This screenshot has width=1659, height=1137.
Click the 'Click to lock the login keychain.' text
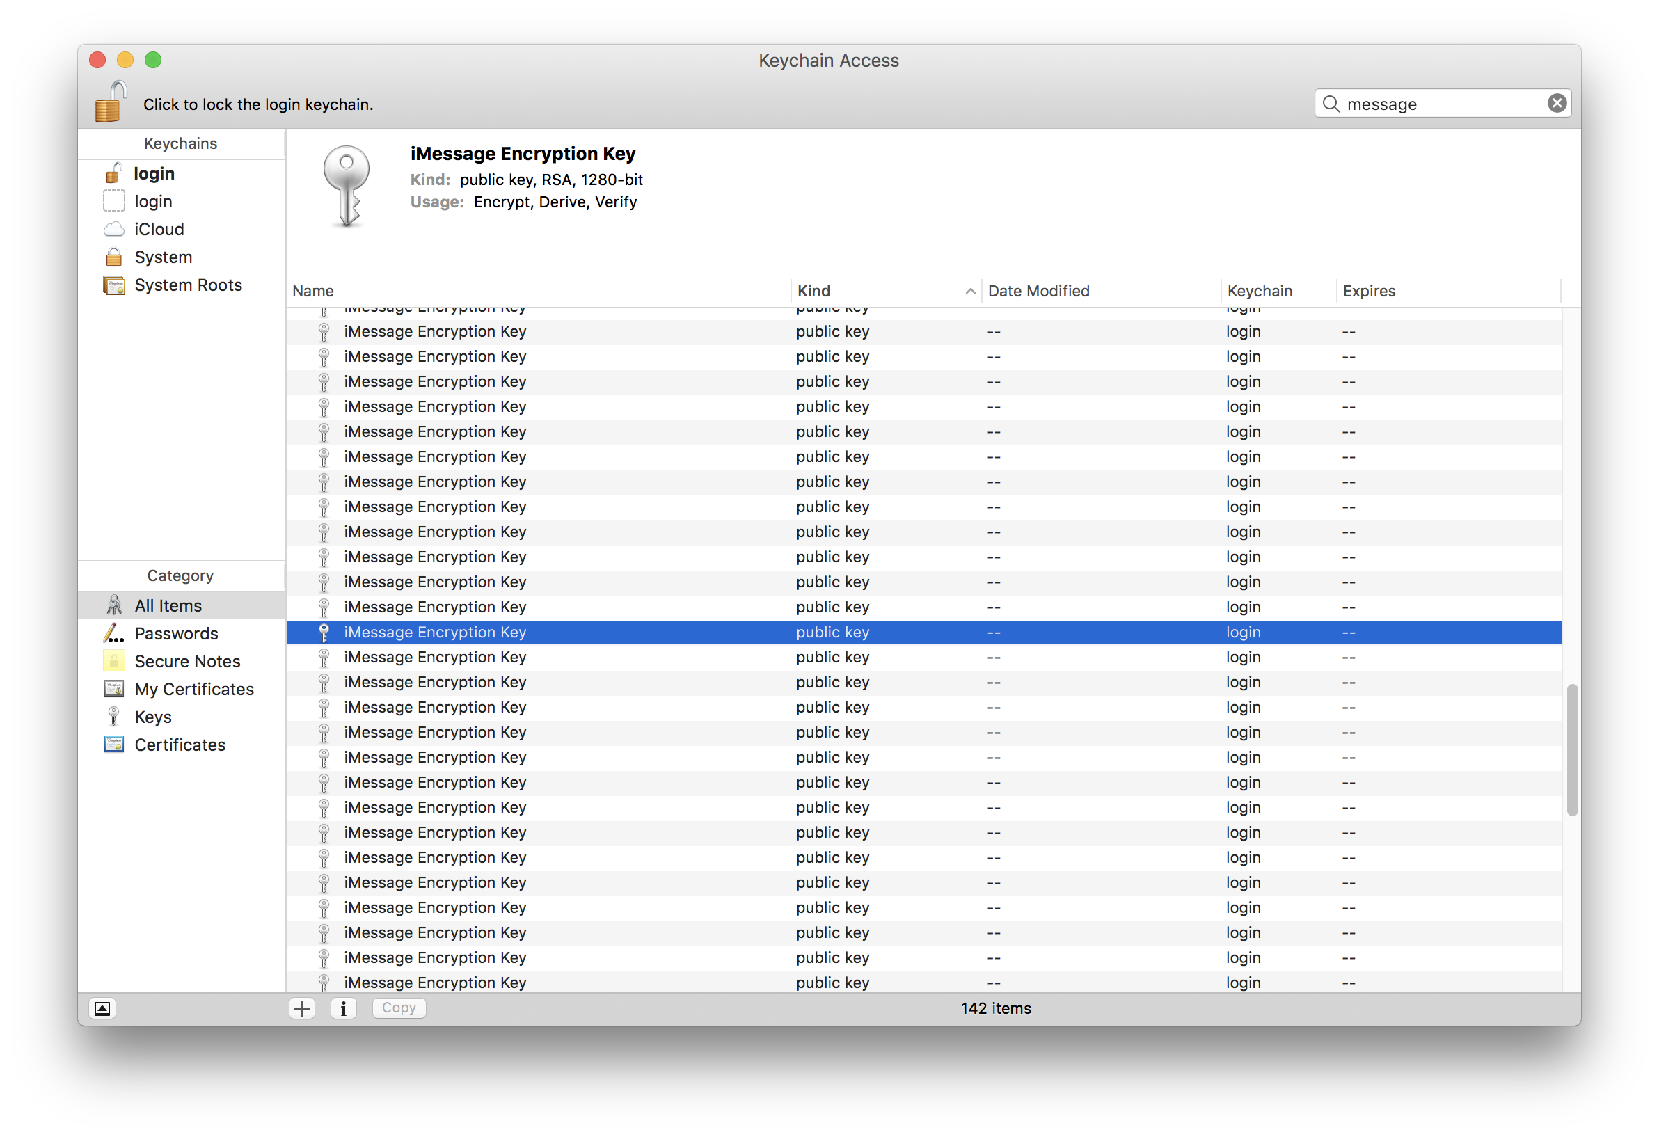click(258, 104)
